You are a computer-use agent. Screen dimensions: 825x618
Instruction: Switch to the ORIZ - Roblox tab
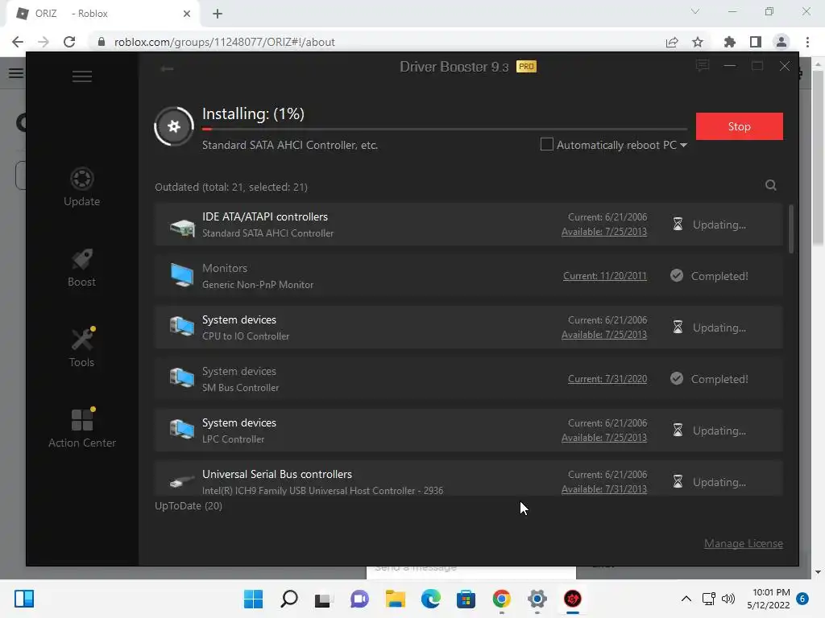104,14
